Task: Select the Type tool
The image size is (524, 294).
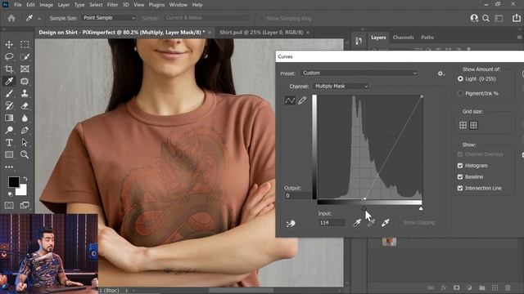Action: 9,142
